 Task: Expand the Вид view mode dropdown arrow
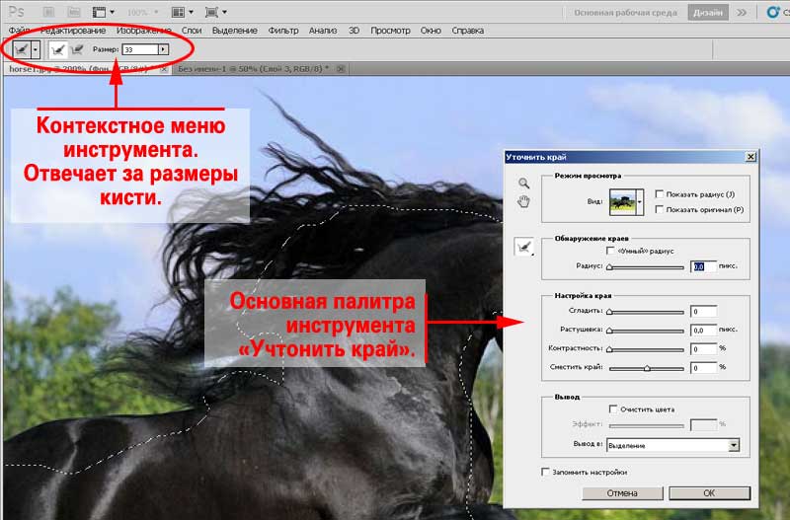coord(642,201)
